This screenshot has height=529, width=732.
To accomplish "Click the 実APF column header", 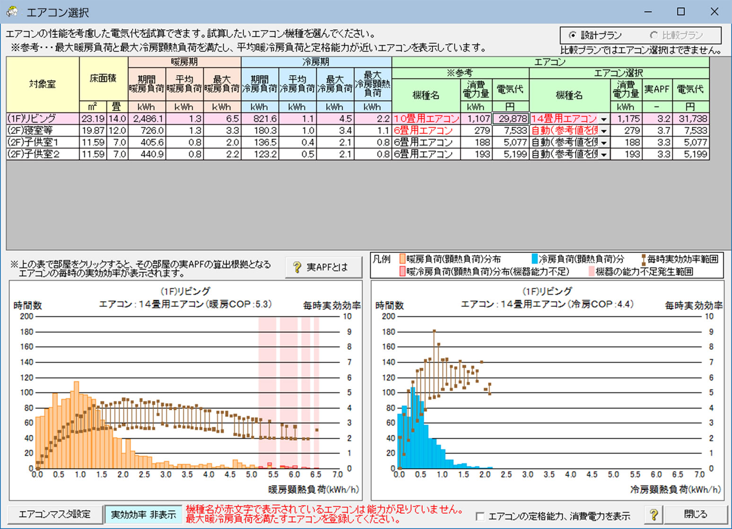I will (657, 89).
